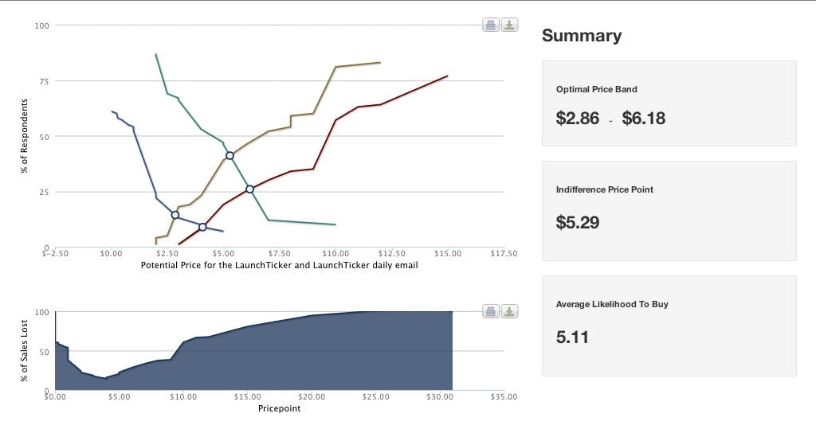816x425 pixels.
Task: Select the marker where teal and dark red lines cross
Action: click(x=249, y=189)
